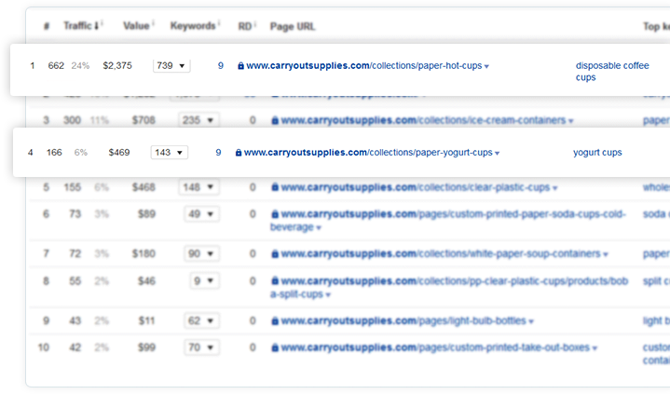The width and height of the screenshot is (670, 394).
Task: Open the 148 keywords dropdown
Action: [x=198, y=187]
